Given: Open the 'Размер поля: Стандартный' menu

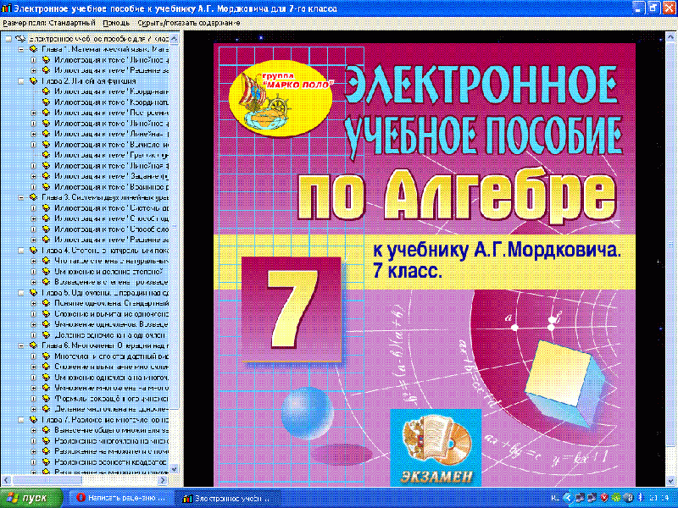Looking at the screenshot, I should [49, 23].
